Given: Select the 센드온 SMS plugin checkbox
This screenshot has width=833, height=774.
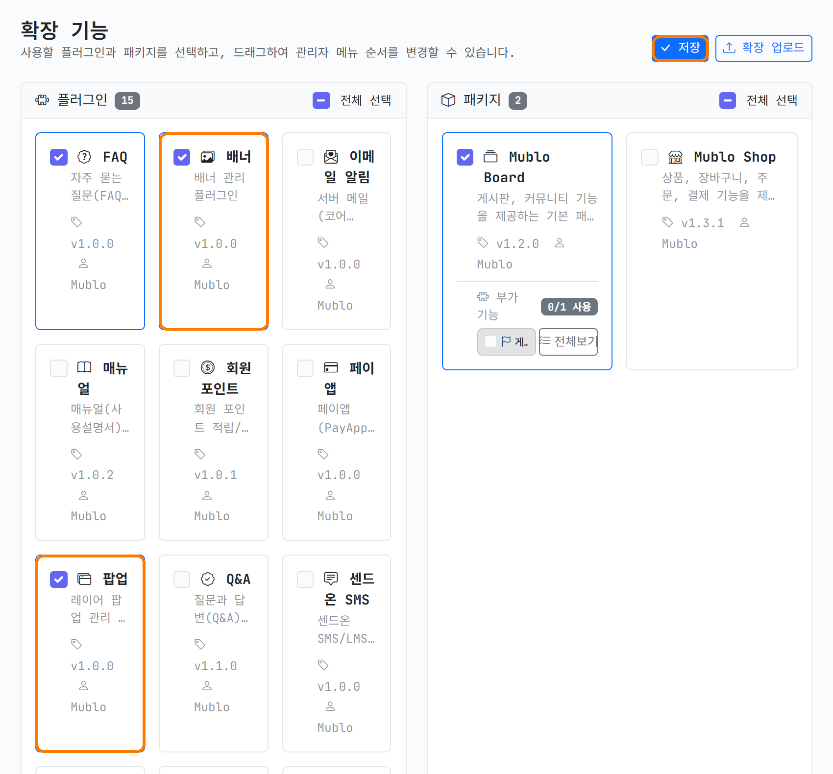Looking at the screenshot, I should [305, 580].
